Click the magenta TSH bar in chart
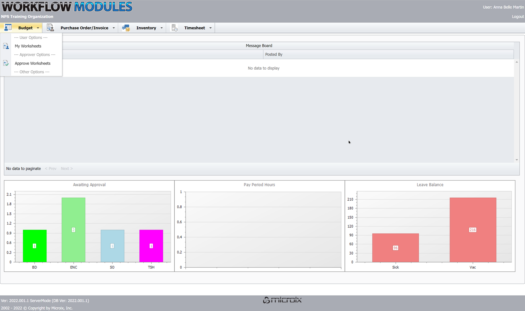 151,246
